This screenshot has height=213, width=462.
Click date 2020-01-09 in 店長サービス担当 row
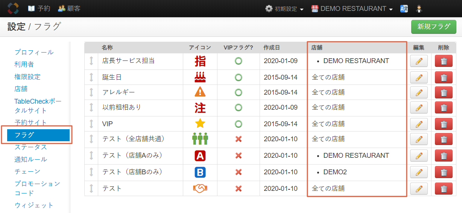pyautogui.click(x=281, y=61)
